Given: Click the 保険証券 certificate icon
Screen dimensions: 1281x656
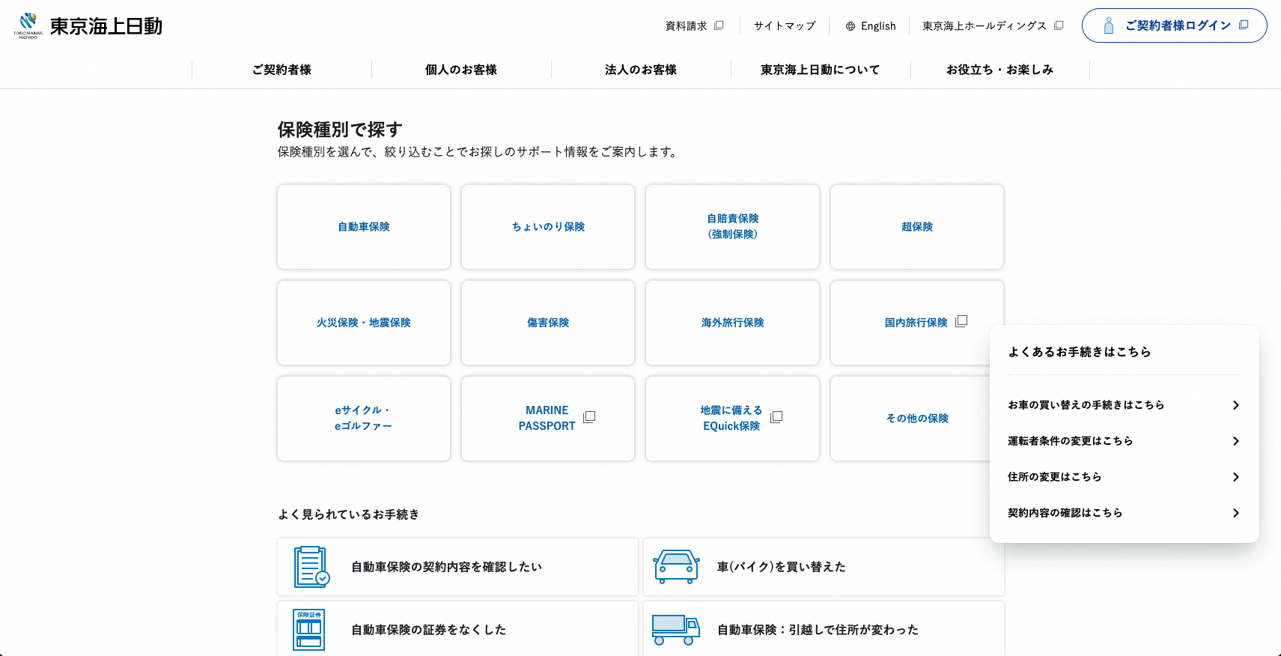Looking at the screenshot, I should [309, 630].
